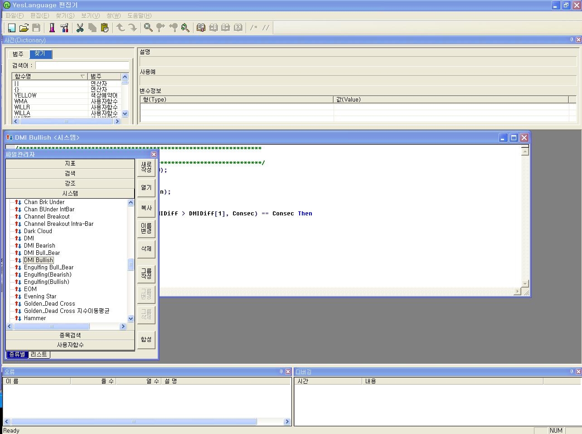
Task: Click the Paste clipboard icon
Action: click(x=105, y=28)
